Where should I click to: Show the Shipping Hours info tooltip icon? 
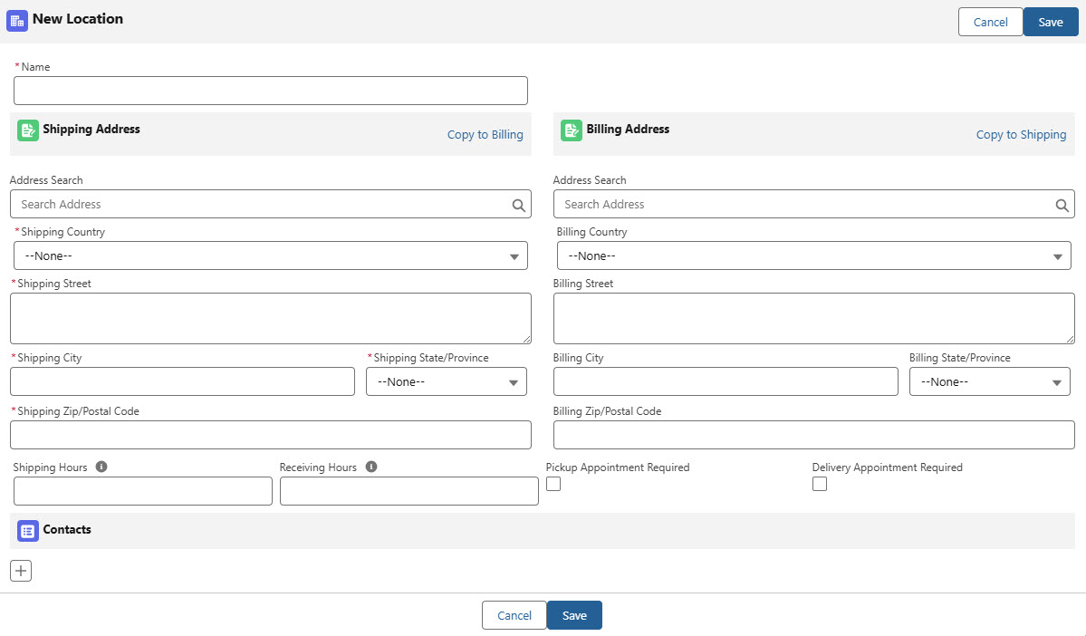(x=101, y=467)
